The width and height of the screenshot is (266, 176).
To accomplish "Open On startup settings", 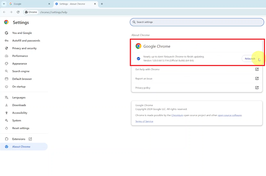I will coord(19,86).
